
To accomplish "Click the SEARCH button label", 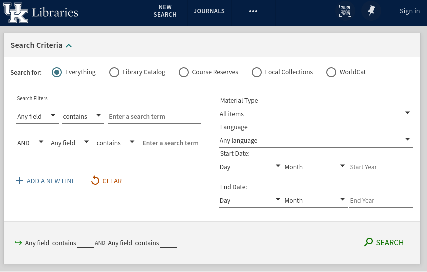I will click(x=390, y=242).
